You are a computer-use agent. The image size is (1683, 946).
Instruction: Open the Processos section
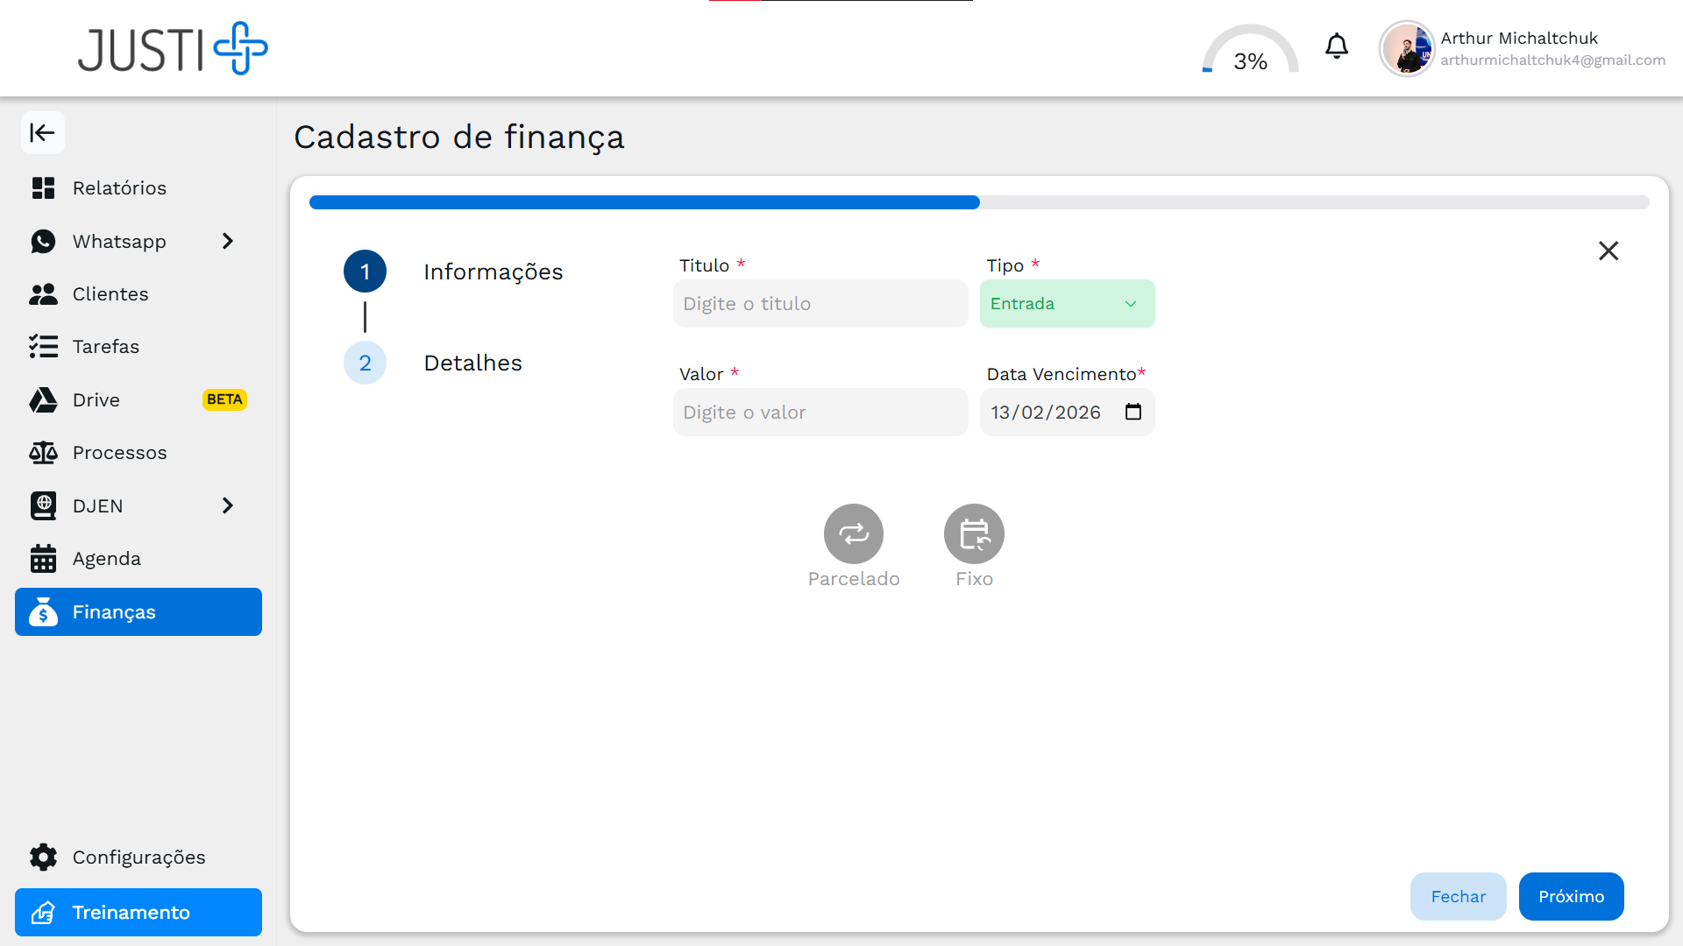pos(119,453)
